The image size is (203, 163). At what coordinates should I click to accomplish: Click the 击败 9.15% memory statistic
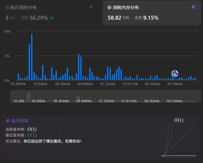tap(147, 18)
